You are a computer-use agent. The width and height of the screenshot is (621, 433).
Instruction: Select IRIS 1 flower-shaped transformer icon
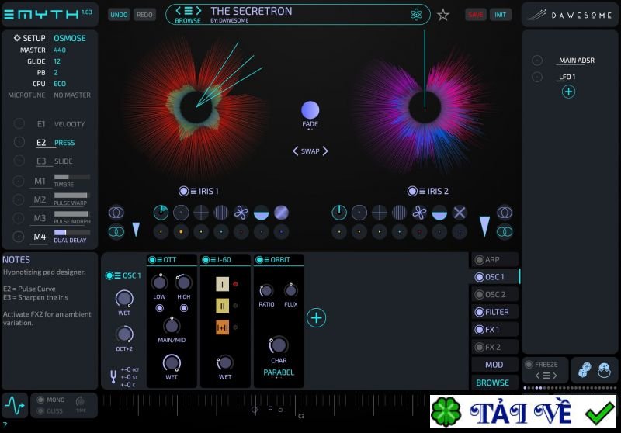click(241, 213)
